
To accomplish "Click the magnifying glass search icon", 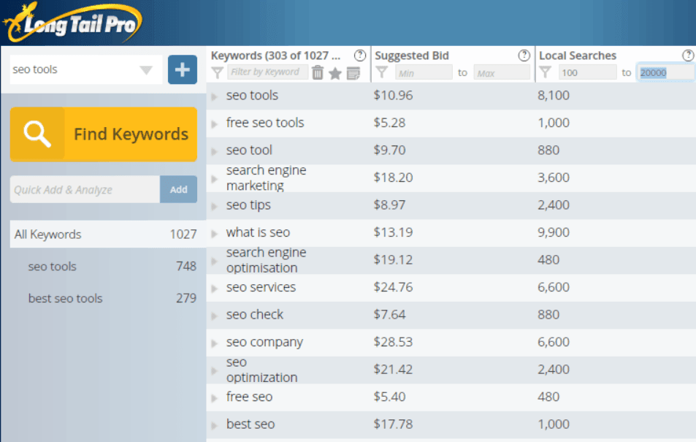I will click(x=37, y=134).
